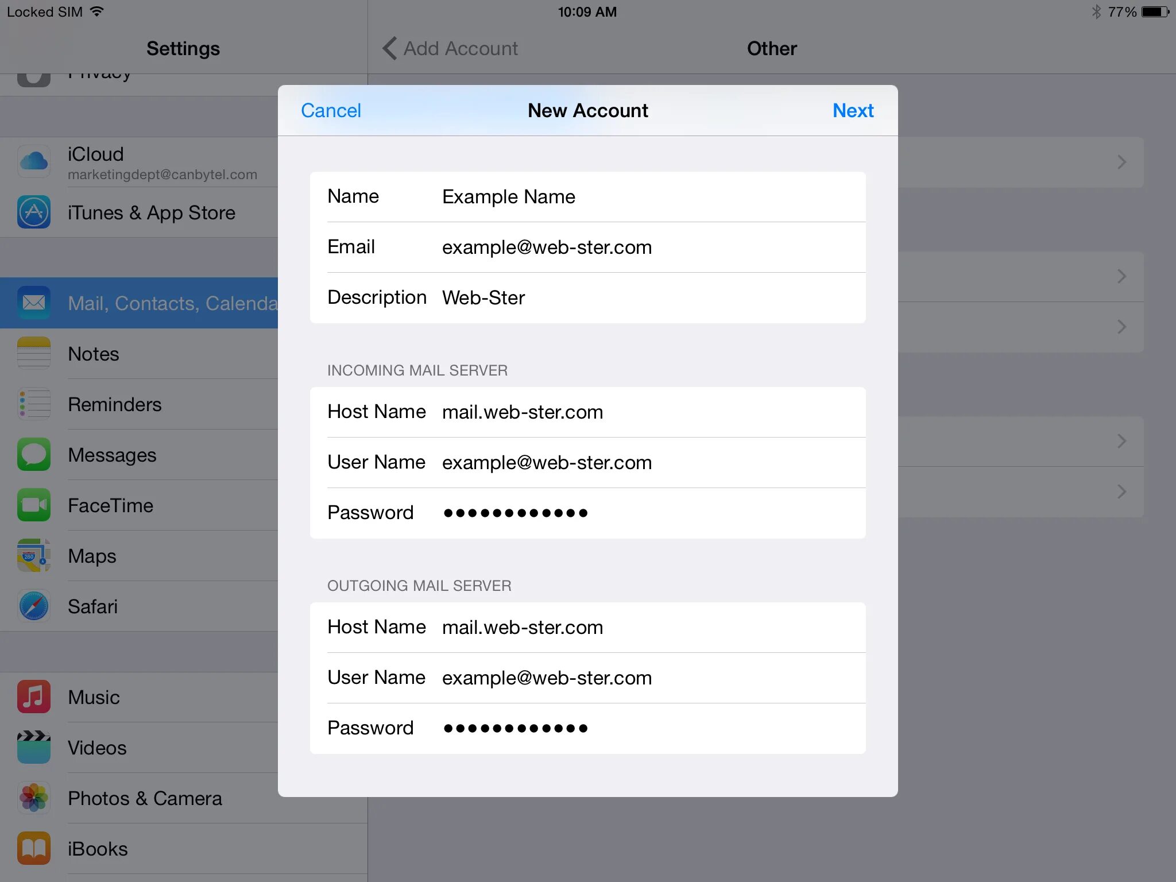Open Reminders in settings list
Viewport: 1176px width, 882px height.
[115, 404]
